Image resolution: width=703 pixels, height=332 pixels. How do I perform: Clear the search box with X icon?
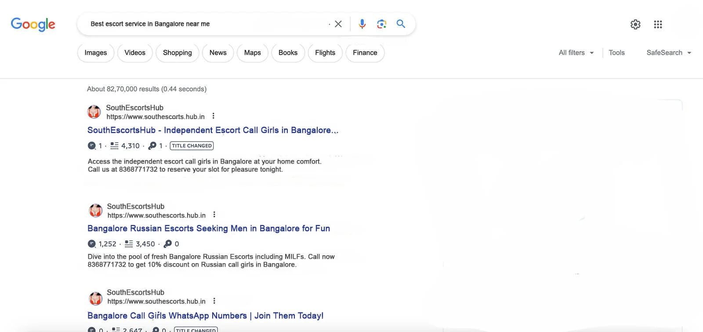[x=338, y=24]
